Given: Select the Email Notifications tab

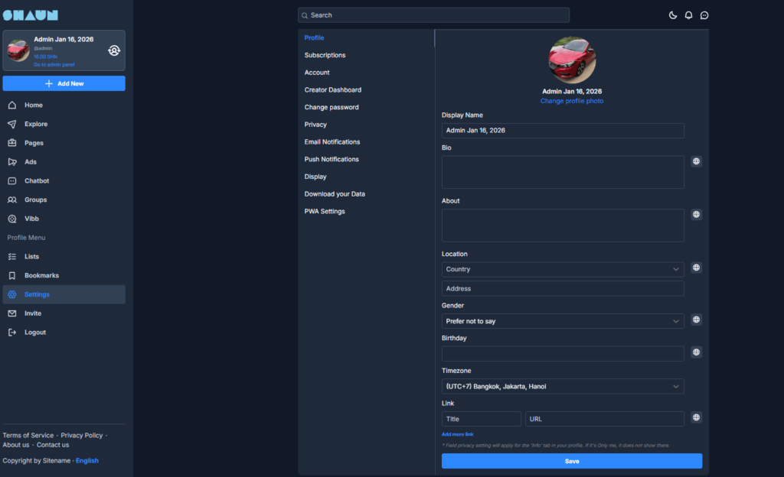Looking at the screenshot, I should coord(332,142).
